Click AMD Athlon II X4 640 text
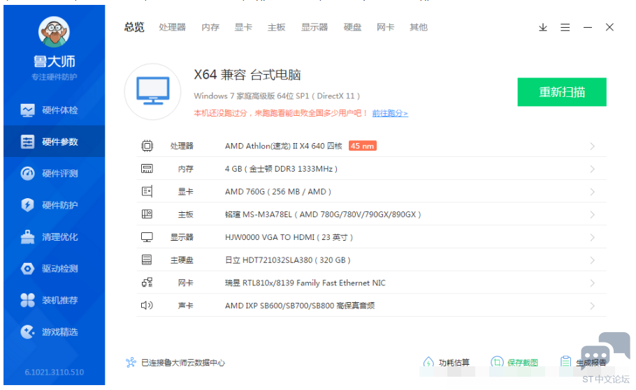The width and height of the screenshot is (636, 390). (284, 146)
